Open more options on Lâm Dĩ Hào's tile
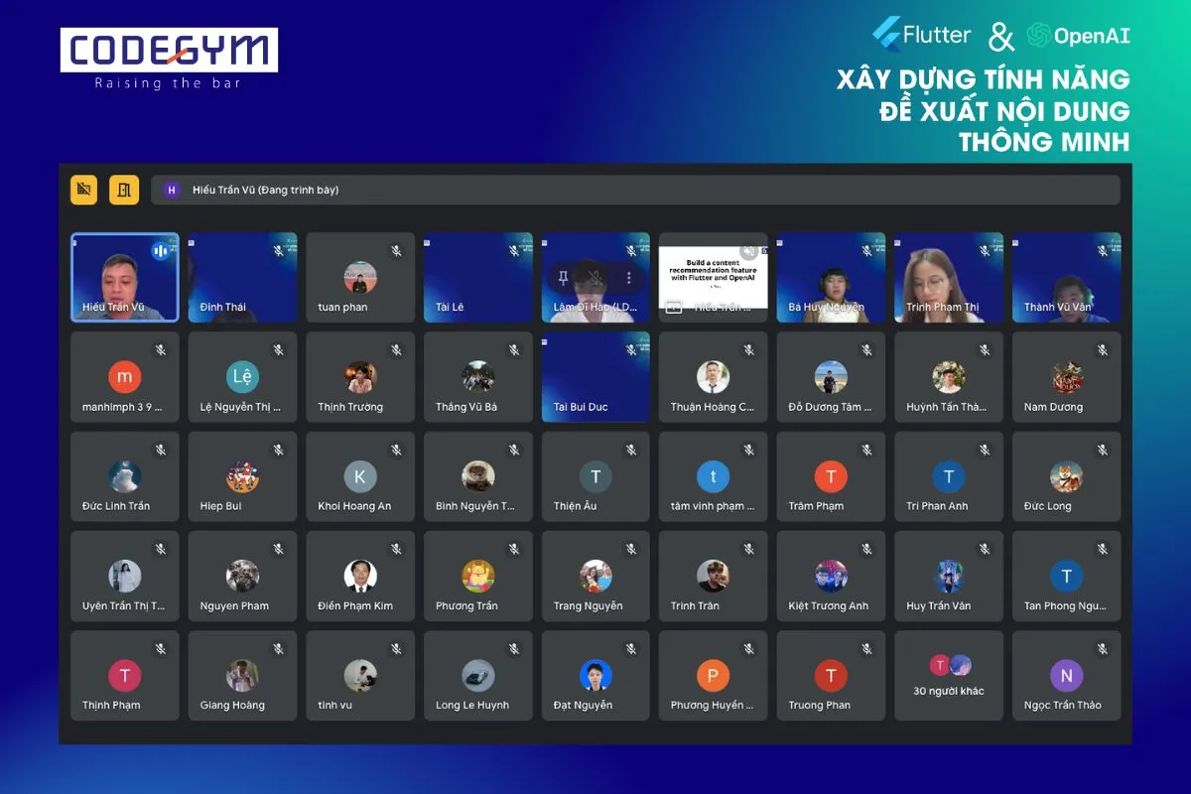 [x=628, y=278]
